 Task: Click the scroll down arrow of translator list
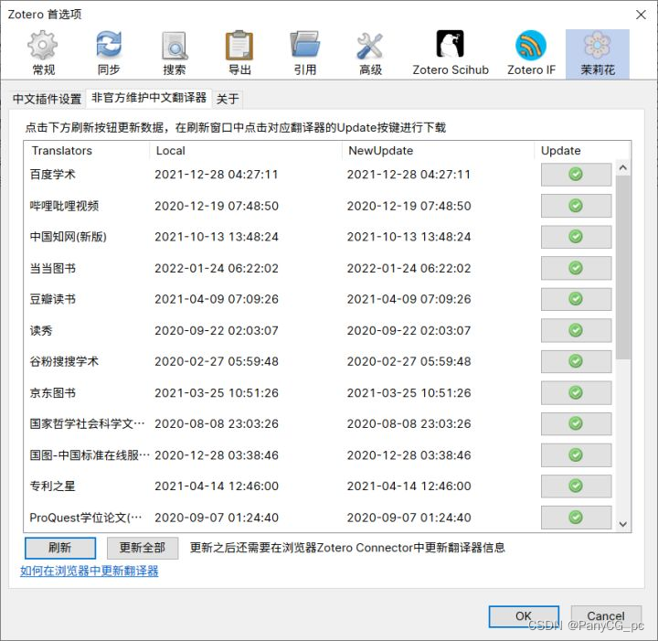622,524
